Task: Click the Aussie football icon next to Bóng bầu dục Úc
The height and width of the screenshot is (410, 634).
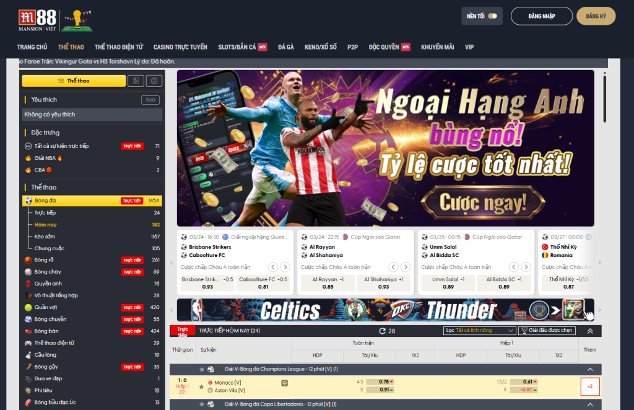Action: tap(28, 403)
